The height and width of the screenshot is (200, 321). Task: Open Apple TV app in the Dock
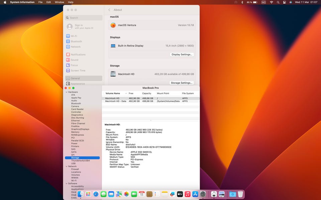click(180, 194)
